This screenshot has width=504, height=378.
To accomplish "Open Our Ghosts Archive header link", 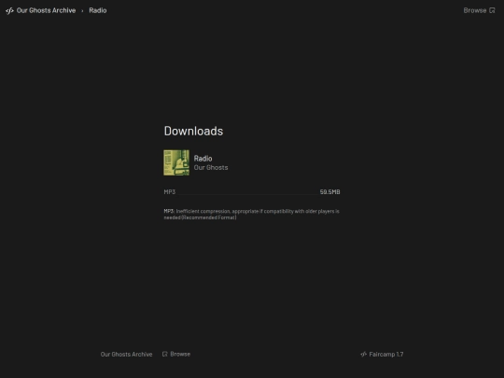I will click(46, 10).
